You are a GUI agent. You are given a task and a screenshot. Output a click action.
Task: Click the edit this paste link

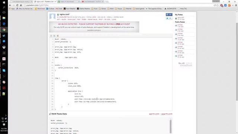pyautogui.click(x=154, y=114)
